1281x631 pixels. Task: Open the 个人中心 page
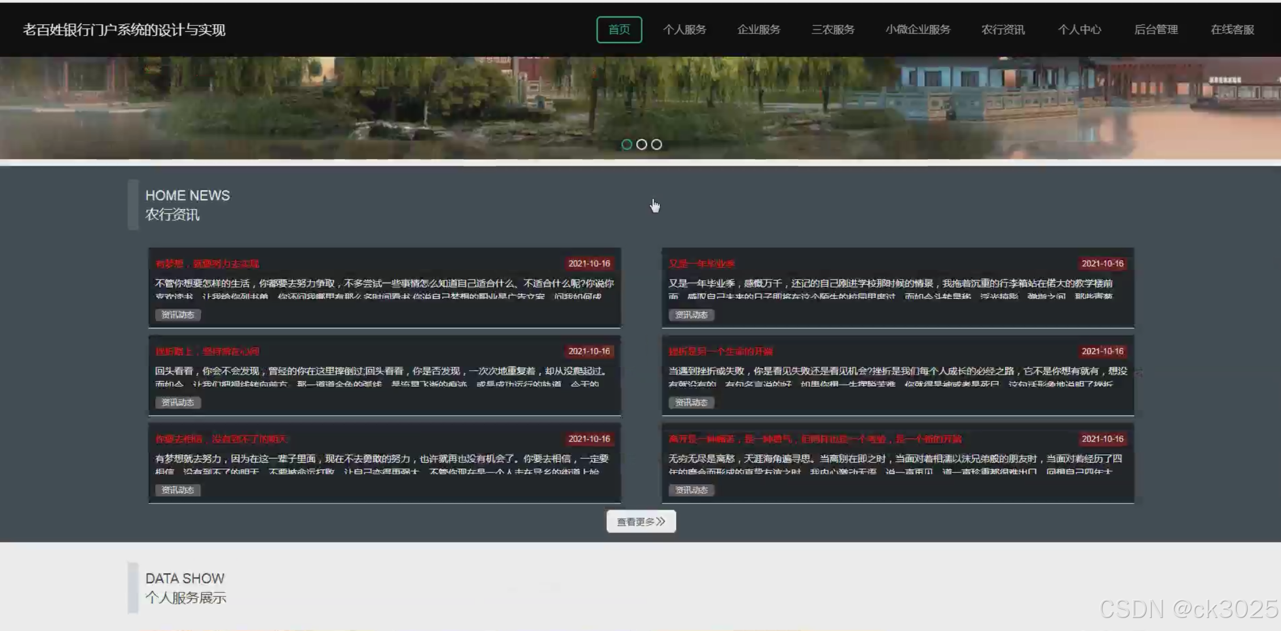pos(1079,29)
